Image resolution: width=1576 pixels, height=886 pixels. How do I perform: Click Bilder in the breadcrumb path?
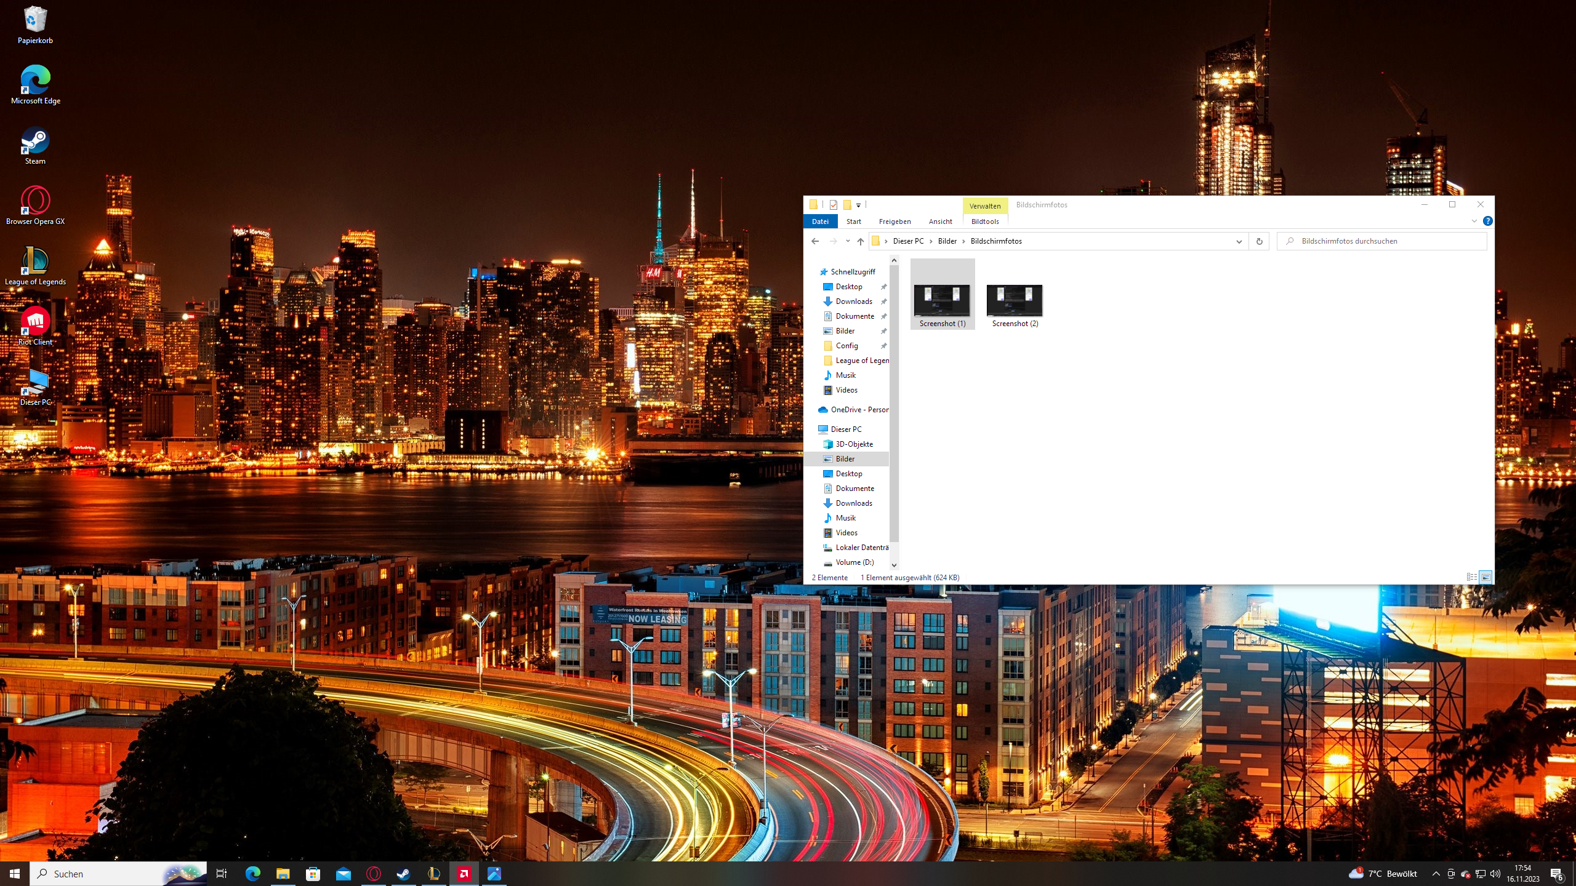[947, 241]
